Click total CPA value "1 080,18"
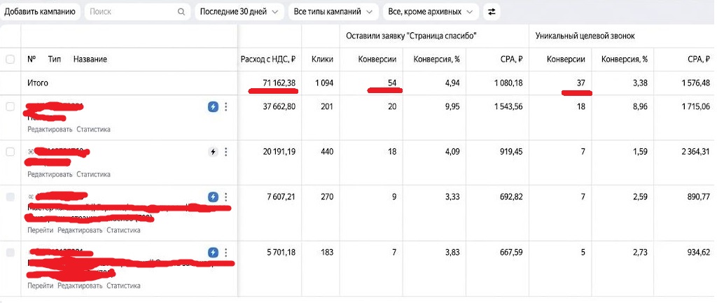 coord(507,83)
